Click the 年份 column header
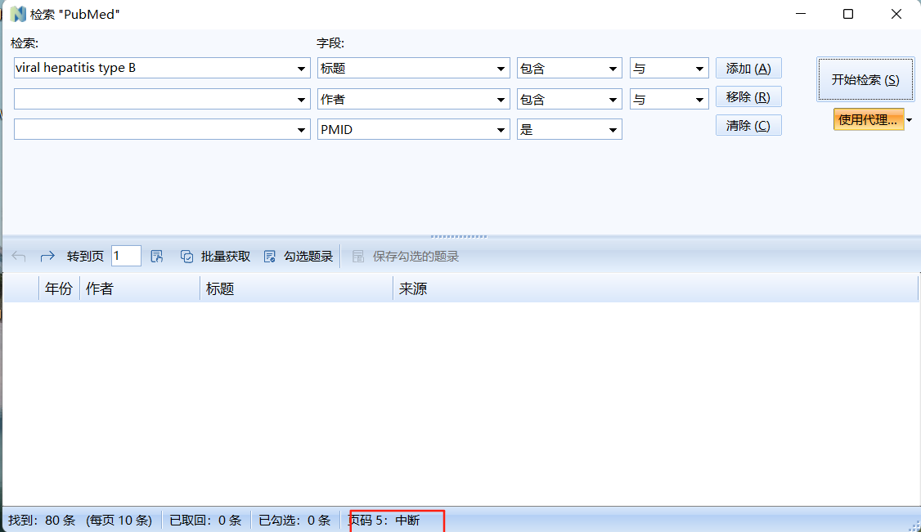This screenshot has height=532, width=921. (59, 288)
